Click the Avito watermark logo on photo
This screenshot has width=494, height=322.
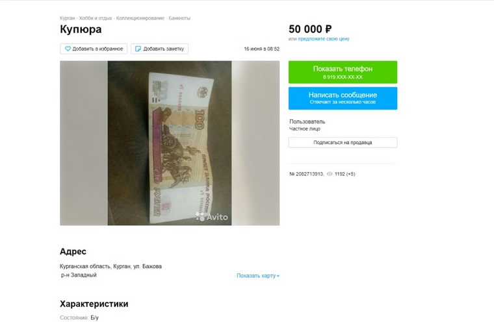click(212, 217)
